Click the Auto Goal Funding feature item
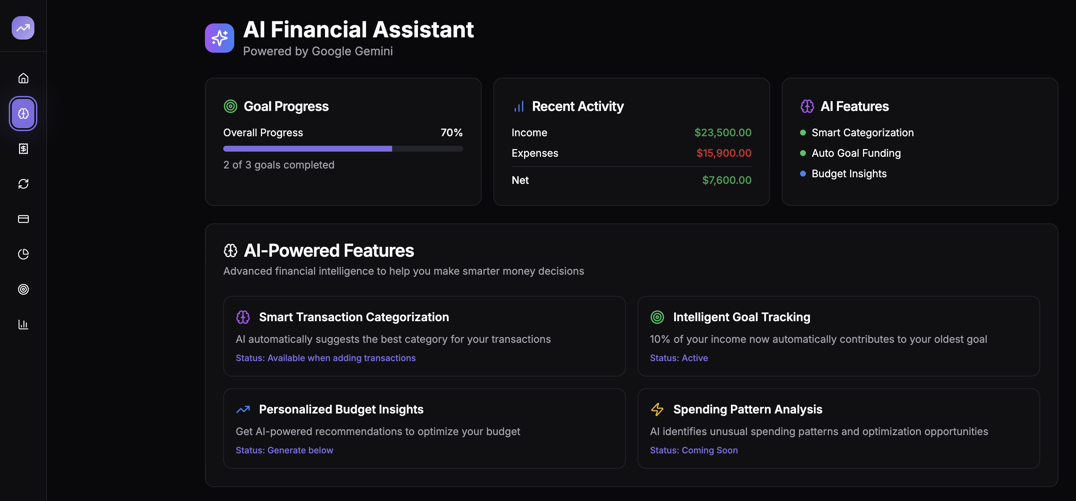The height and width of the screenshot is (501, 1076). [855, 153]
